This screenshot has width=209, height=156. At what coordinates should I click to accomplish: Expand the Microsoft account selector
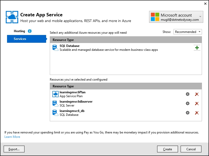point(176,17)
